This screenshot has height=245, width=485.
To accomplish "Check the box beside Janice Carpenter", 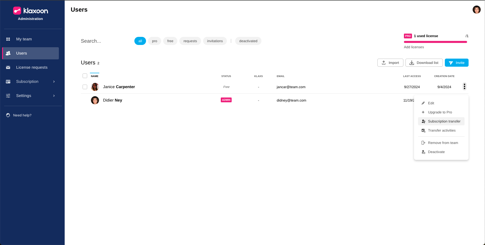I will (85, 87).
